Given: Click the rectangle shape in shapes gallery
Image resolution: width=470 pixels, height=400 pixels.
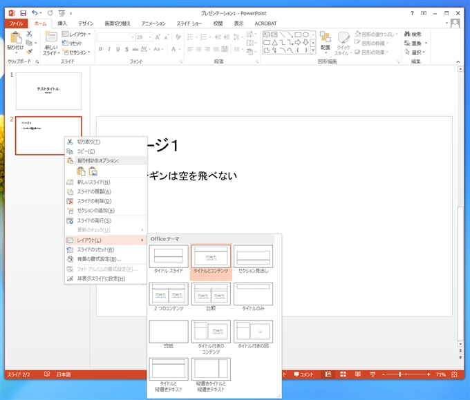Looking at the screenshot, I should coord(298,35).
